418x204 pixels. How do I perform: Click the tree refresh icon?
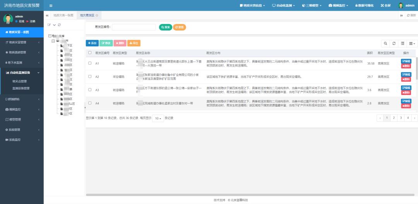pos(59,25)
